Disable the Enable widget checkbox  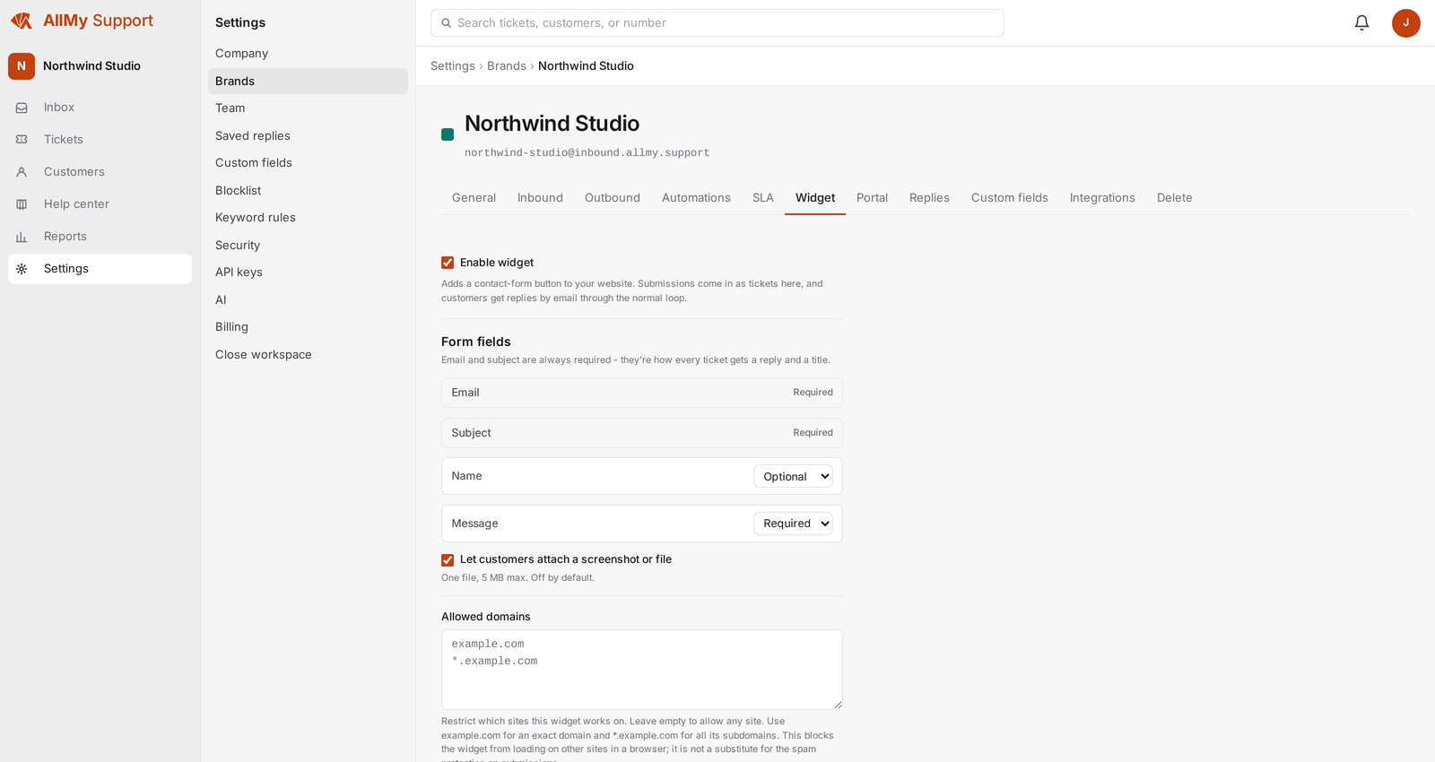point(448,263)
